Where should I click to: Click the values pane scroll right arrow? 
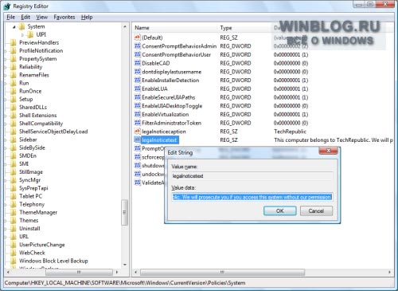pyautogui.click(x=389, y=272)
